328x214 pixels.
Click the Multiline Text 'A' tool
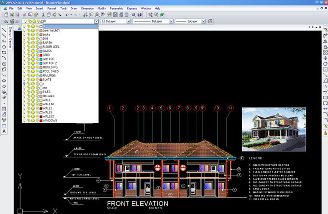point(4,132)
